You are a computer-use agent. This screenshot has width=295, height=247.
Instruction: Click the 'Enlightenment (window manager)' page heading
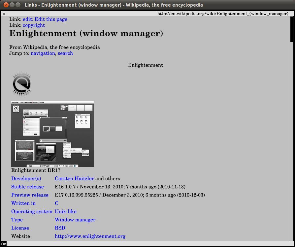point(86,33)
